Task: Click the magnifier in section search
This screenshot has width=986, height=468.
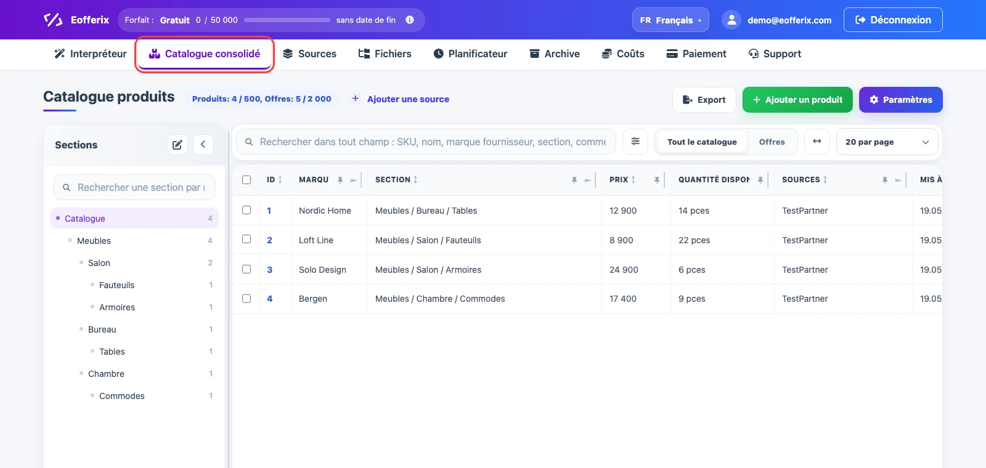Action: click(x=67, y=187)
